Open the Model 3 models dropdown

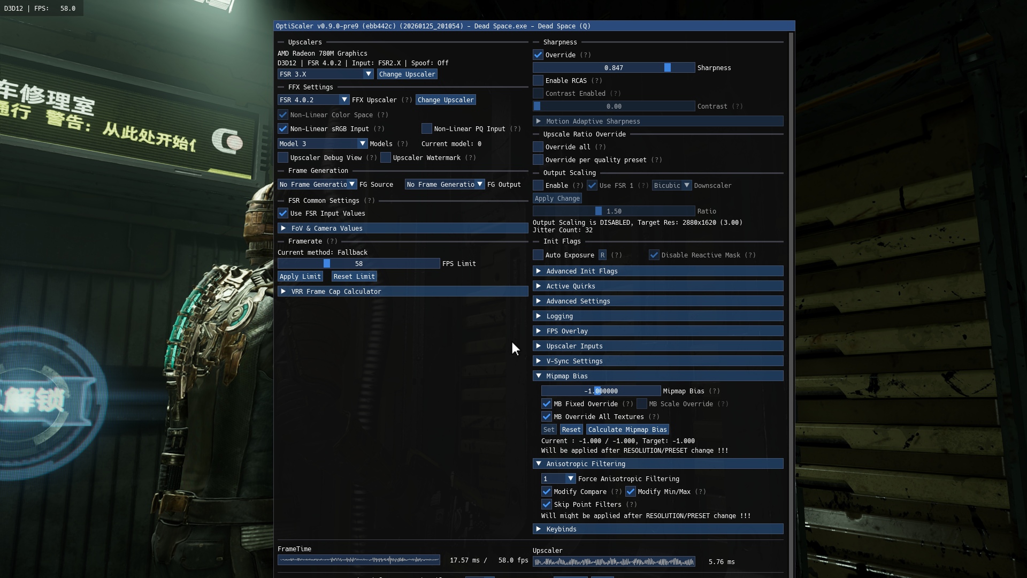362,144
